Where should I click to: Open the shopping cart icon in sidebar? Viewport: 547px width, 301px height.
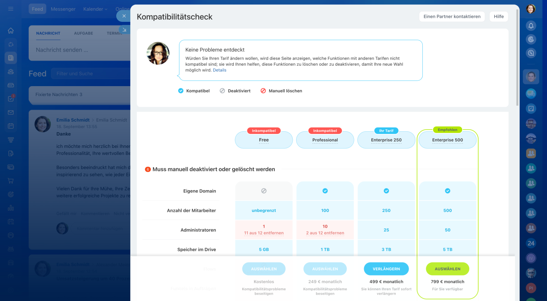point(11,181)
